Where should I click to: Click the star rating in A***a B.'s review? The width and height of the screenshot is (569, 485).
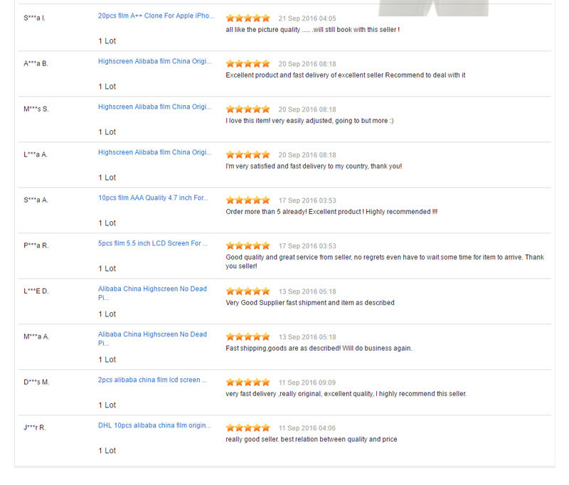[x=248, y=64]
